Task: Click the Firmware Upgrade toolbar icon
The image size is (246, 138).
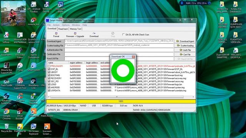Action: coord(75,34)
